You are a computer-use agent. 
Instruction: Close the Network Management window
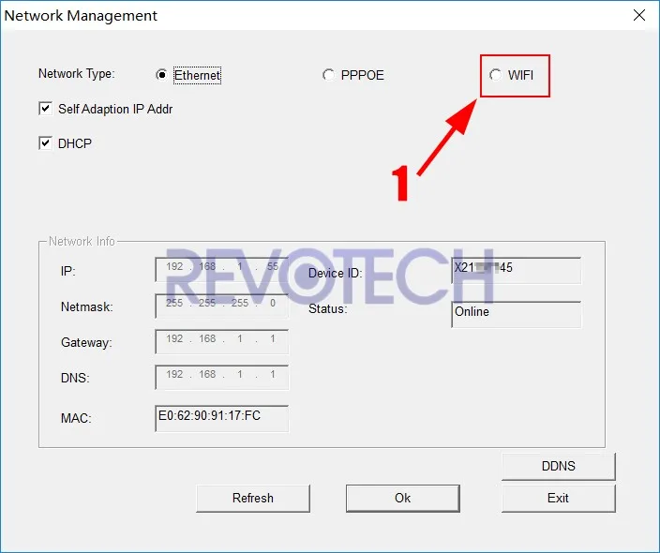coord(639,15)
